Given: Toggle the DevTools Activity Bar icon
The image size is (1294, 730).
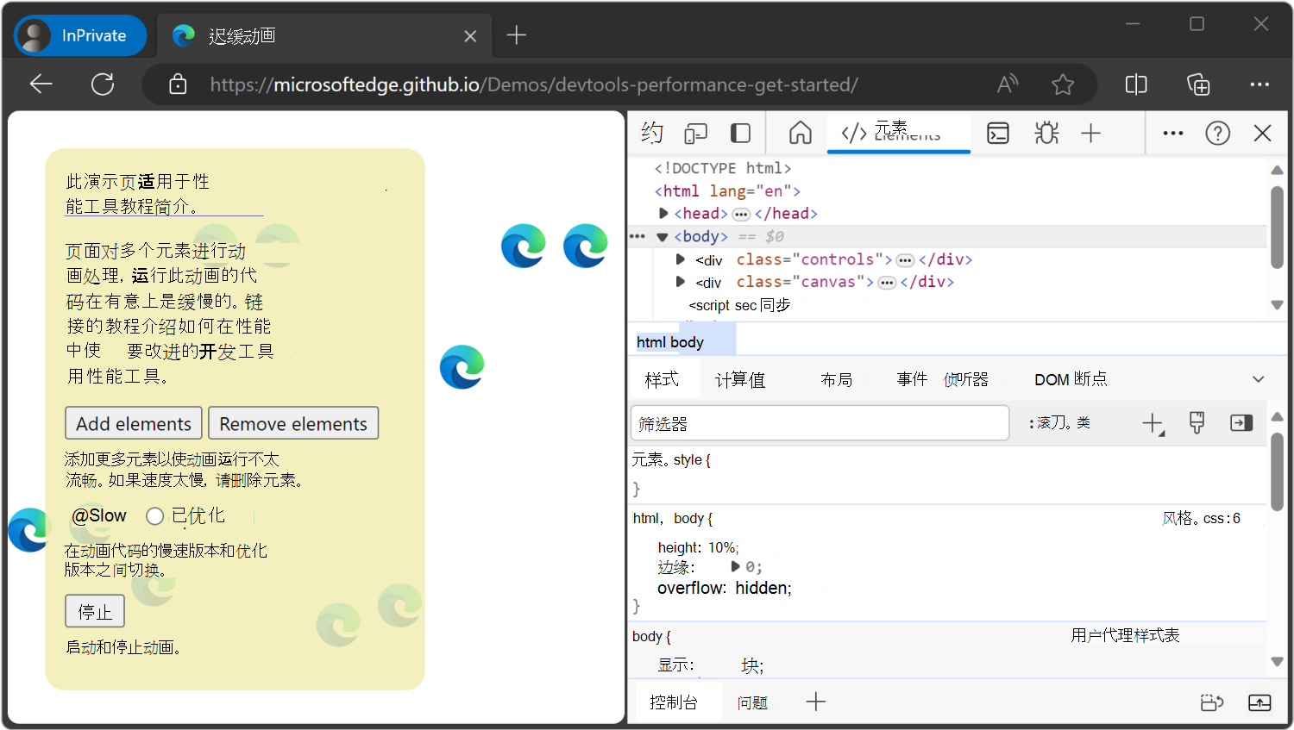Looking at the screenshot, I should pyautogui.click(x=740, y=133).
